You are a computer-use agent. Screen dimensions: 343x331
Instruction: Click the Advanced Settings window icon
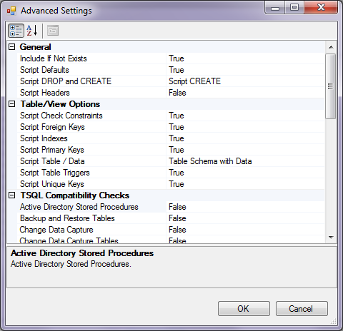pyautogui.click(x=11, y=11)
